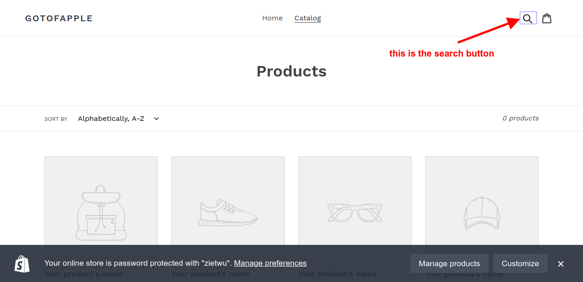Go to the Home menu item

coord(272,18)
